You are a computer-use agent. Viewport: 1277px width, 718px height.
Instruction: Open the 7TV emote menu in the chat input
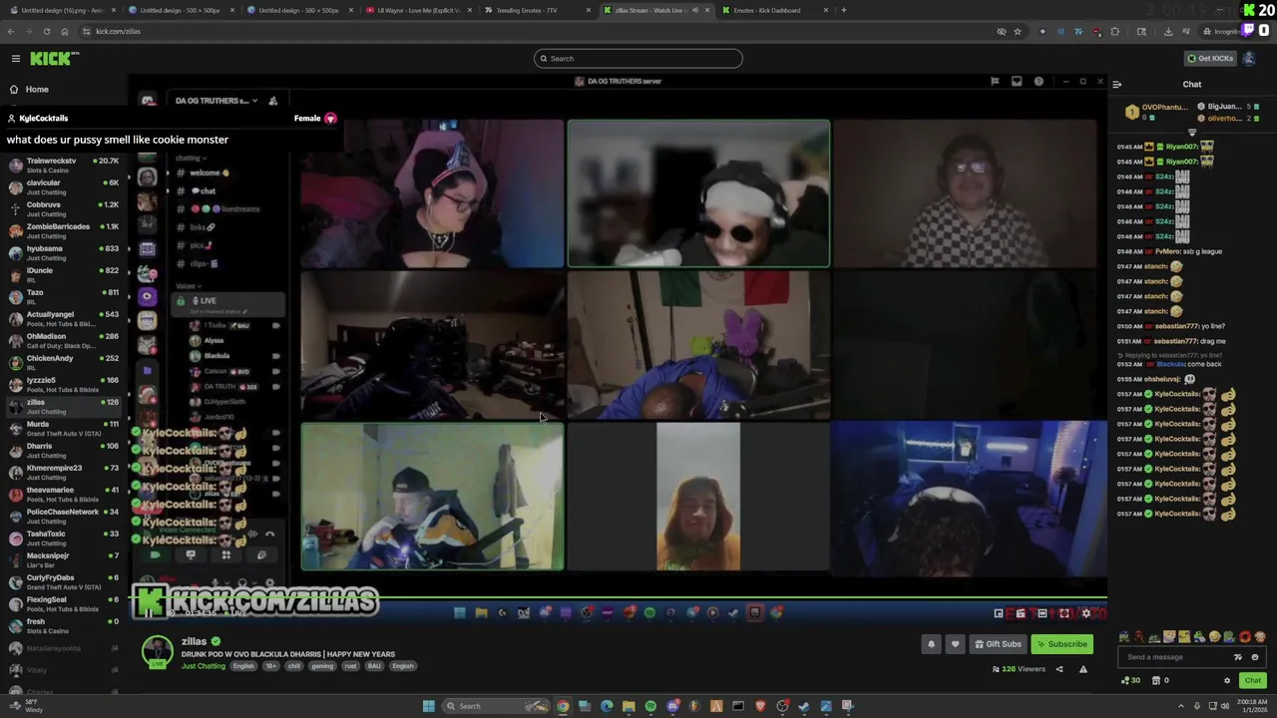[1238, 657]
